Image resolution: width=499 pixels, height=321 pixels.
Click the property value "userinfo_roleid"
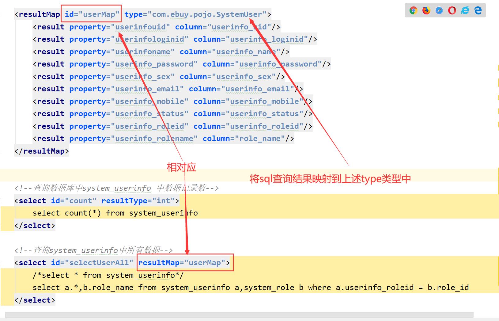(x=149, y=126)
